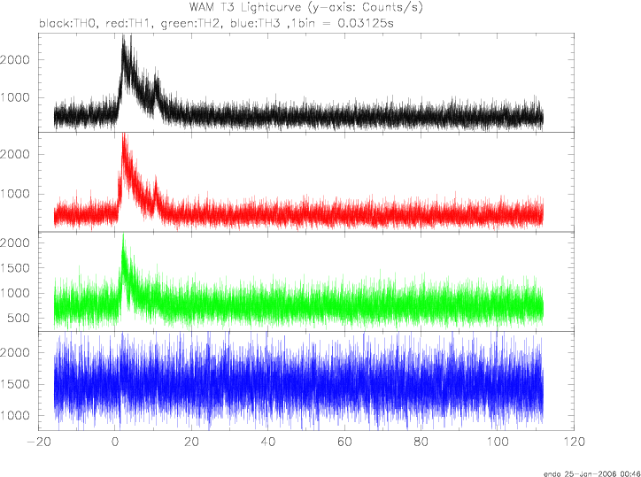
Task: Click the '1000' label on blue TH3 panel
Action: [15, 416]
